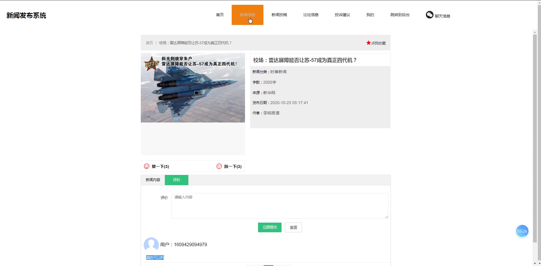Click the sad face dislike icon
The height and width of the screenshot is (266, 541).
point(219,166)
